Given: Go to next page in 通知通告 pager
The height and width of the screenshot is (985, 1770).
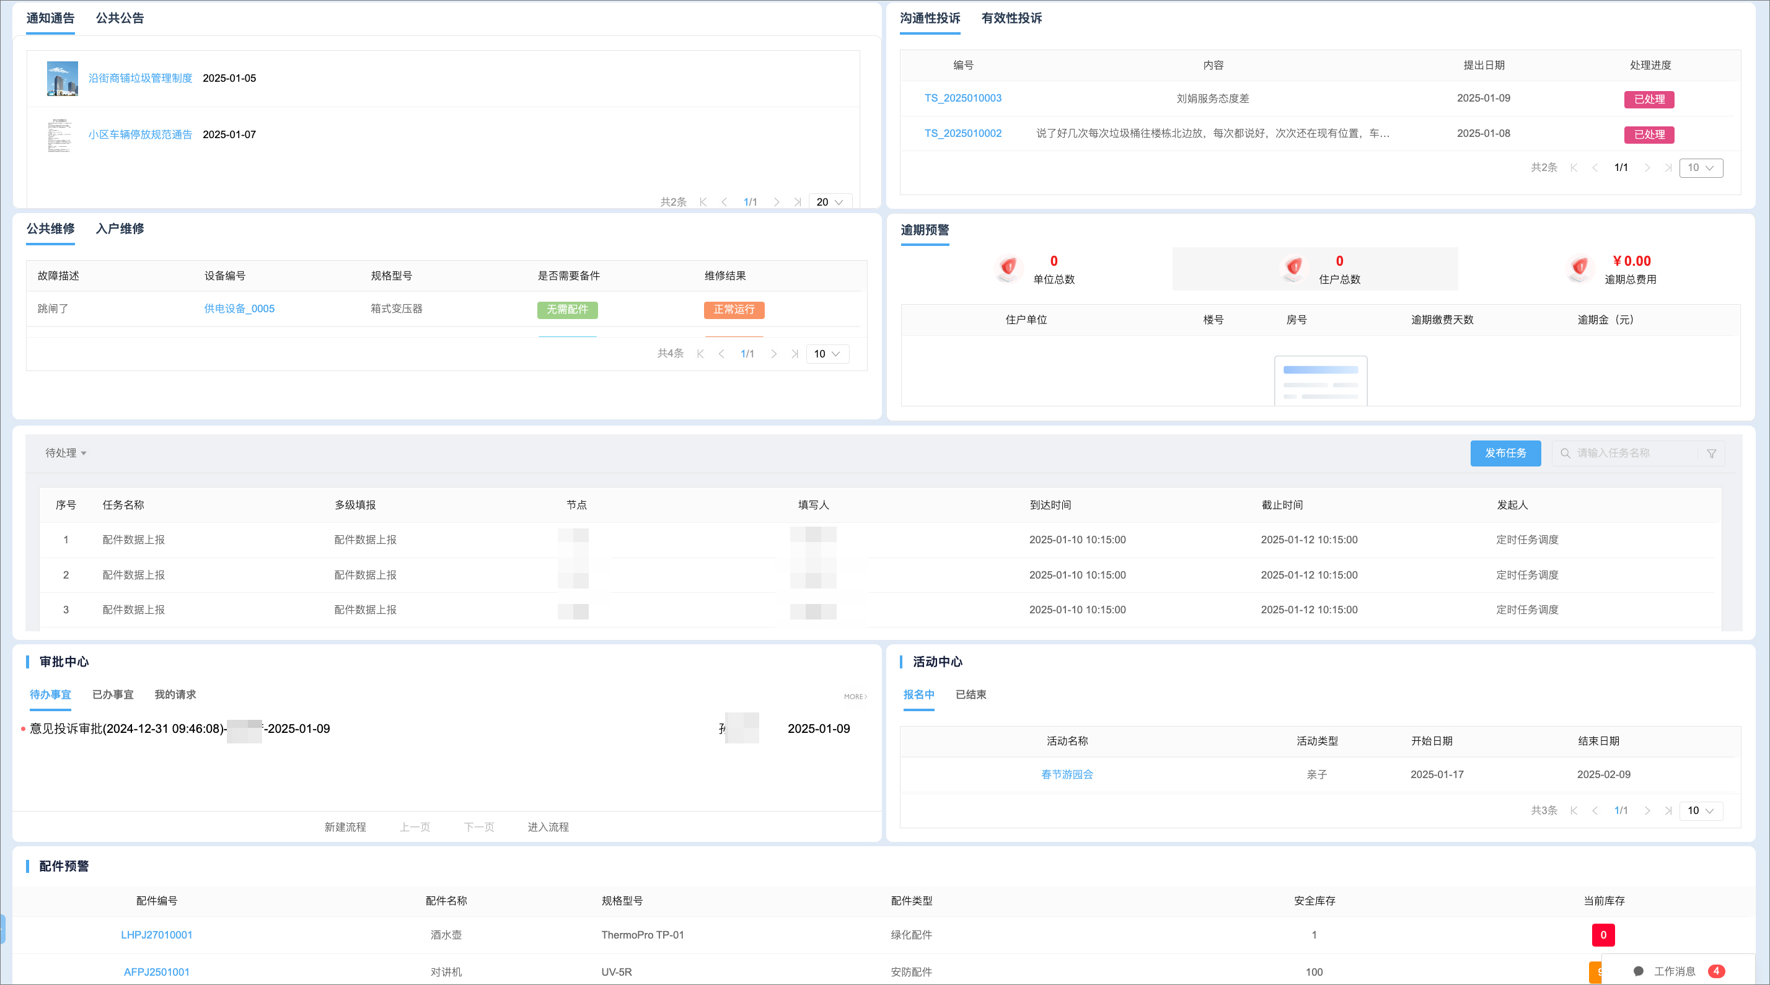Looking at the screenshot, I should (x=777, y=202).
